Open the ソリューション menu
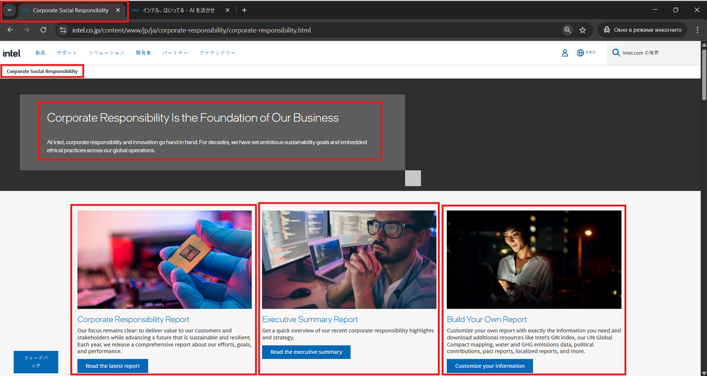Viewport: 707px width, 376px height. (x=107, y=53)
